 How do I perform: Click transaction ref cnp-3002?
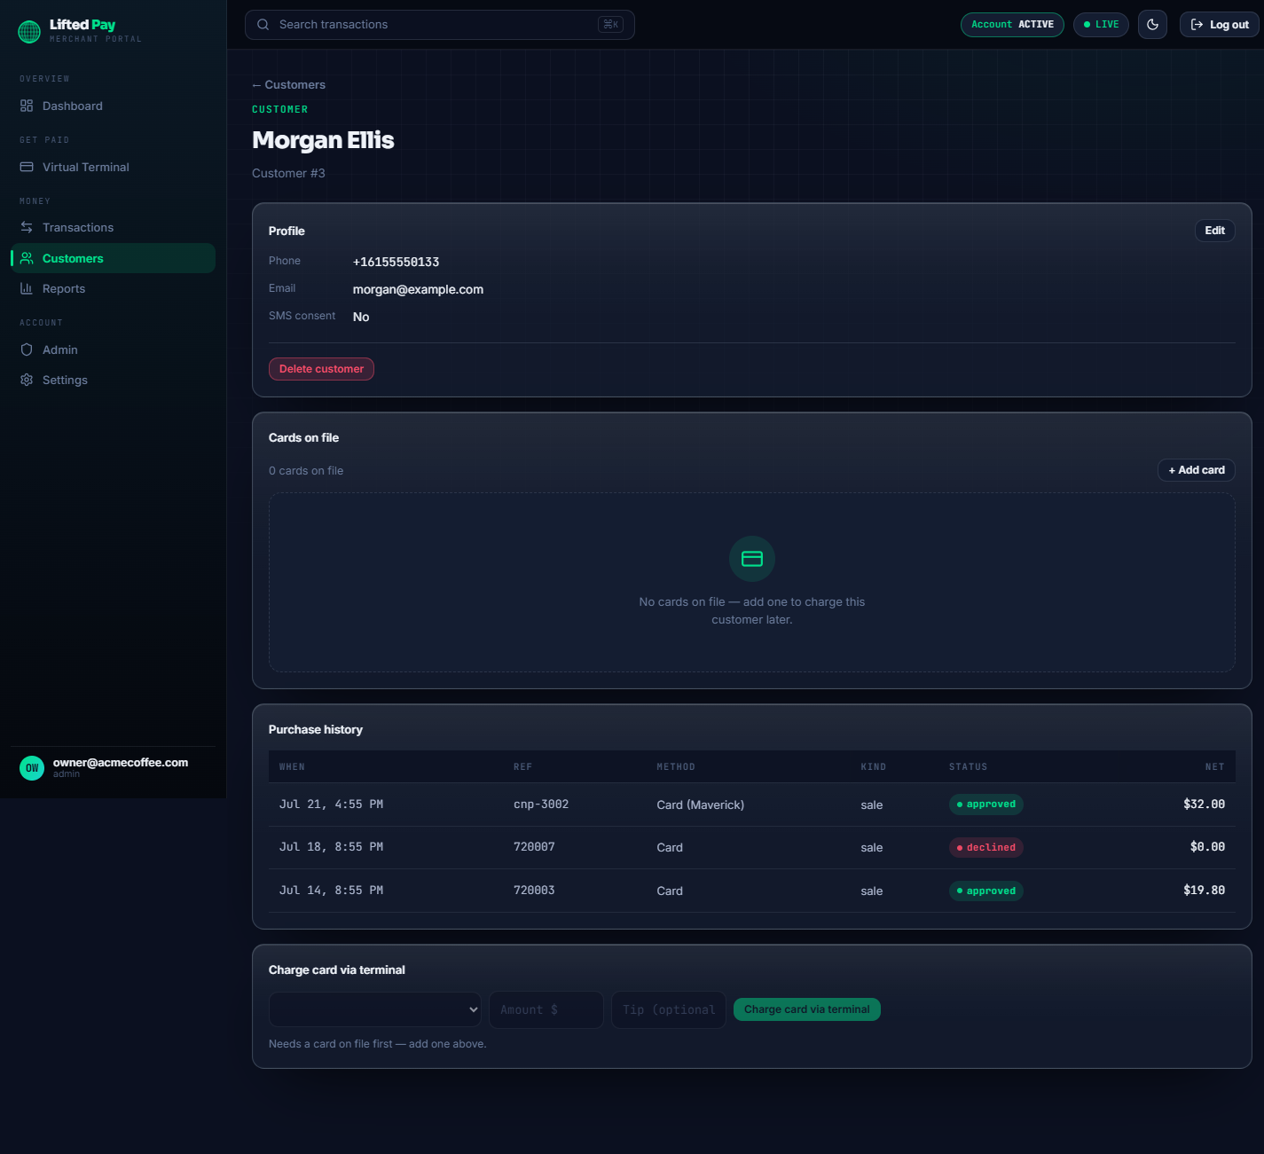[541, 805]
